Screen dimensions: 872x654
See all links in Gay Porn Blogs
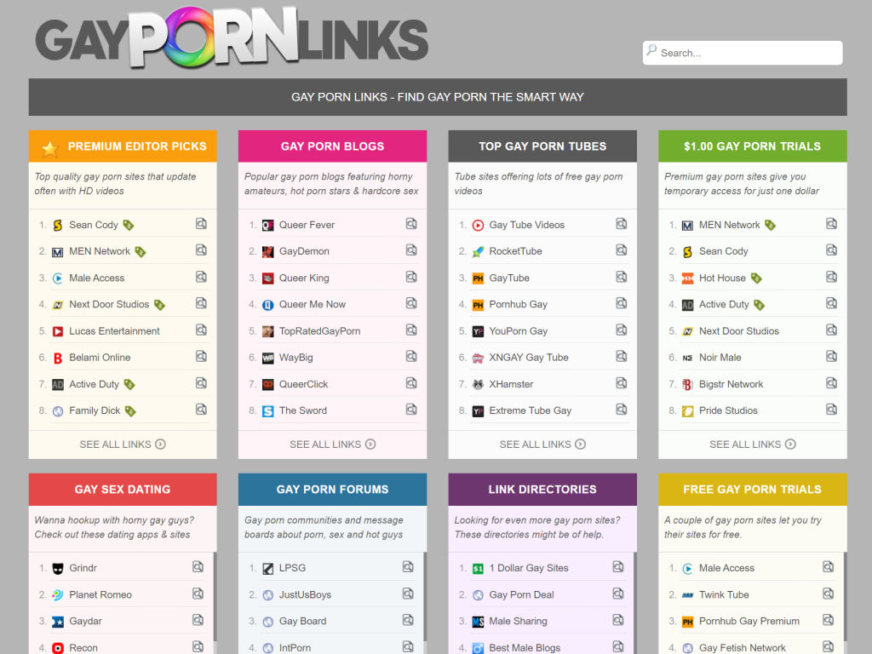[333, 445]
